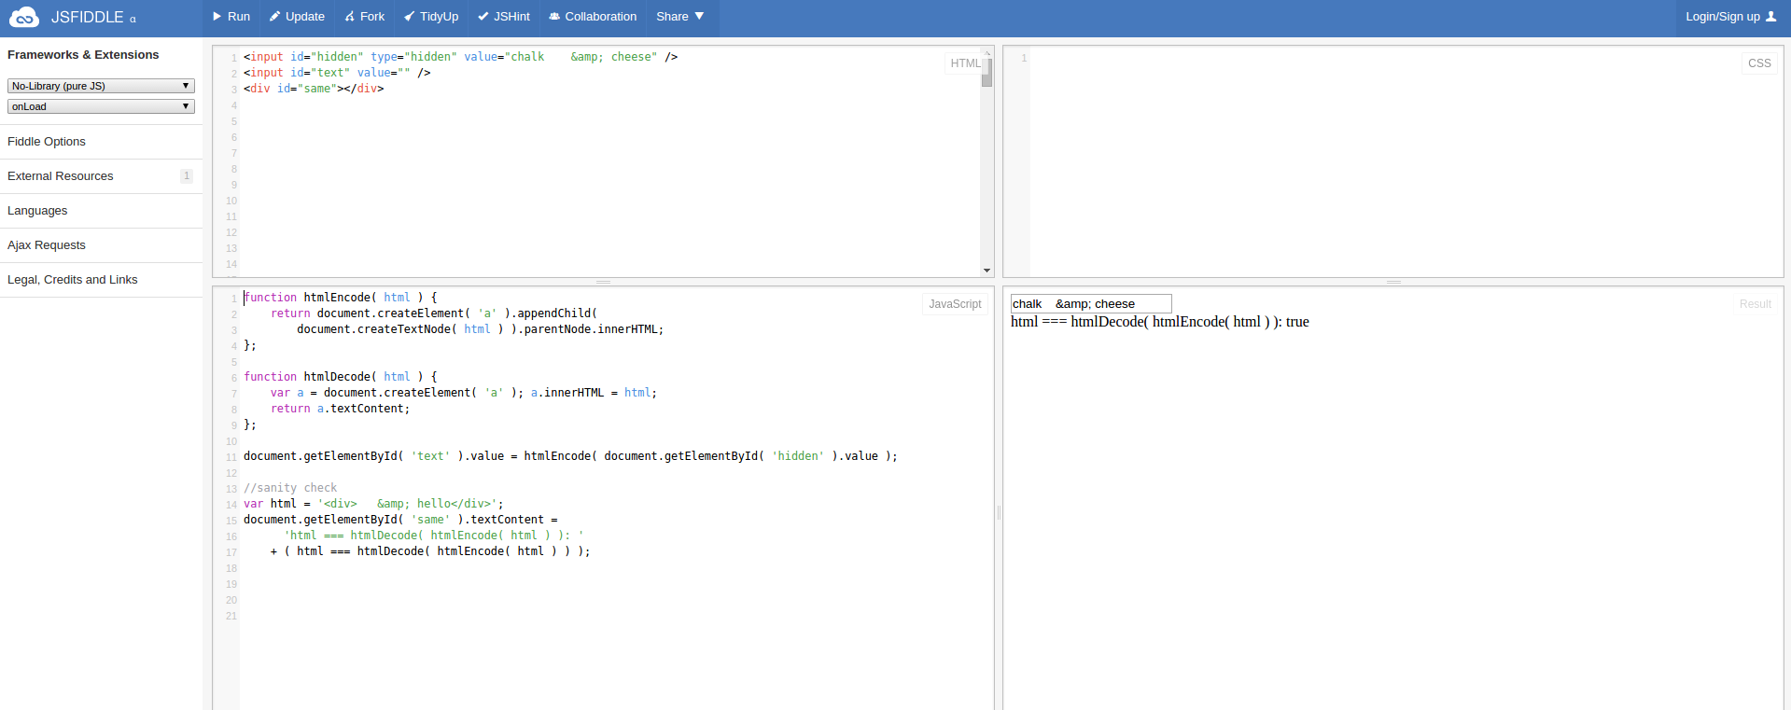Screen dimensions: 1791x710
Task: Open the Languages section
Action: [37, 211]
